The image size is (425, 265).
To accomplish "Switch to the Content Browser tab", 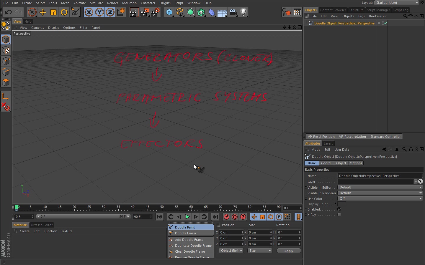I will coord(333,10).
